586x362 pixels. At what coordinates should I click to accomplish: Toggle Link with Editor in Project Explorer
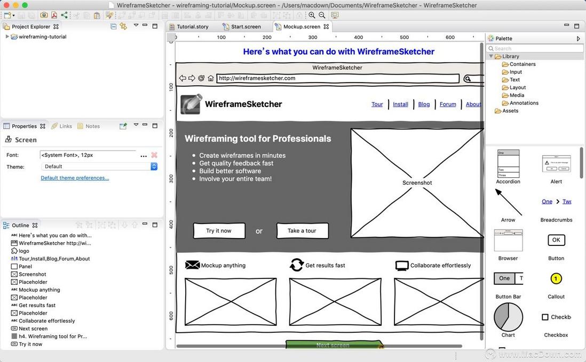tap(123, 27)
